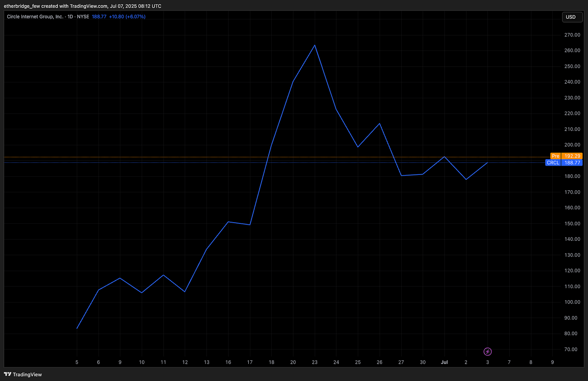Click date 30 on the time axis
This screenshot has height=381, width=588.
[x=422, y=362]
